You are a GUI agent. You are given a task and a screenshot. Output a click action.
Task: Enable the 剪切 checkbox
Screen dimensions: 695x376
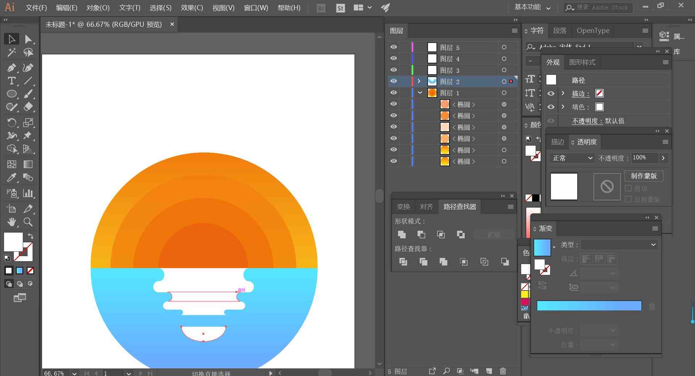coord(628,188)
